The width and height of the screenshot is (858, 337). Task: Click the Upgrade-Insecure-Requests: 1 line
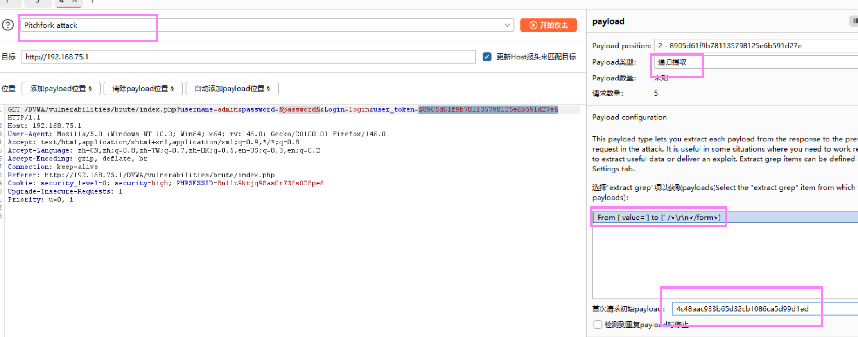pos(65,191)
